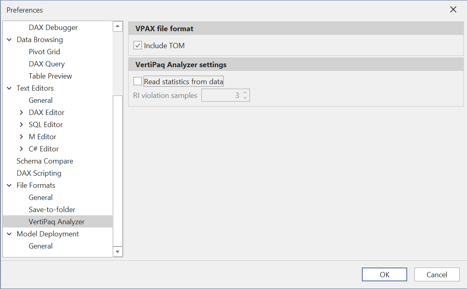Select the Data Browsing category label
The height and width of the screenshot is (289, 467).
pyautogui.click(x=40, y=40)
